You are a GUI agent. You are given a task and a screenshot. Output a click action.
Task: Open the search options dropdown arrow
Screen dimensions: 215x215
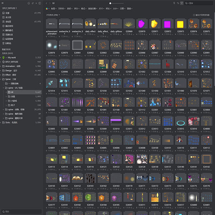click(x=188, y=3)
